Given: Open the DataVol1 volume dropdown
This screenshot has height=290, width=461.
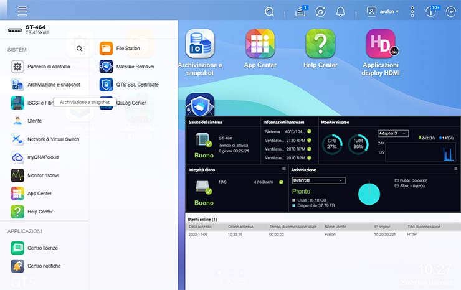Looking at the screenshot, I should coord(318,180).
